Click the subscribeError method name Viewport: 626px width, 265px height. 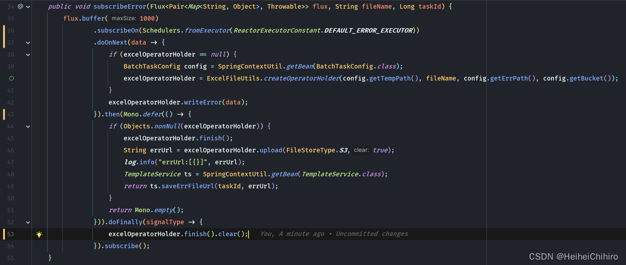pyautogui.click(x=119, y=7)
